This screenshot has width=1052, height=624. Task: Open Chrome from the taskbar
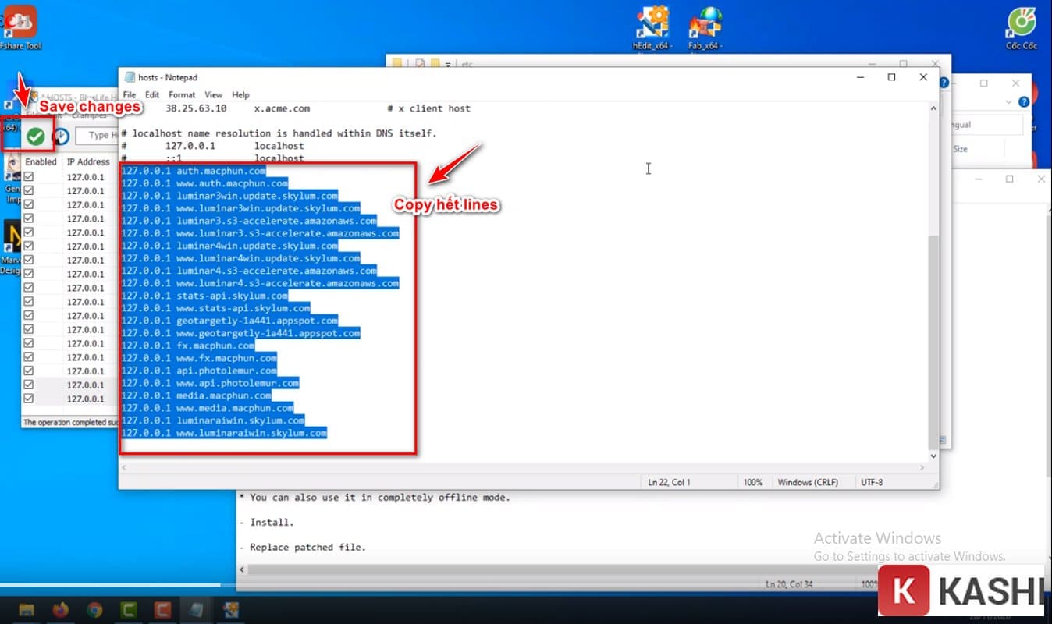click(x=94, y=609)
